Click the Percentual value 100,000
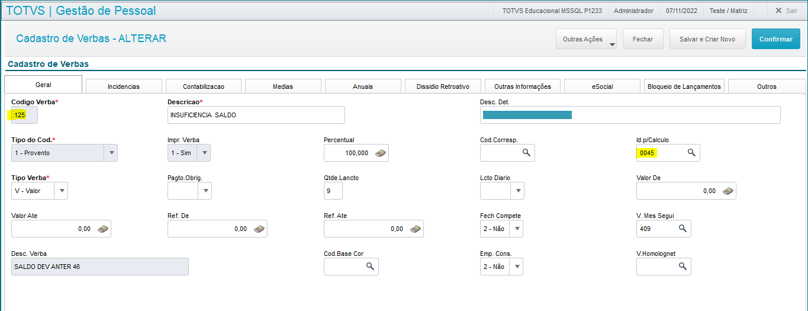This screenshot has height=311, width=808. pos(356,153)
